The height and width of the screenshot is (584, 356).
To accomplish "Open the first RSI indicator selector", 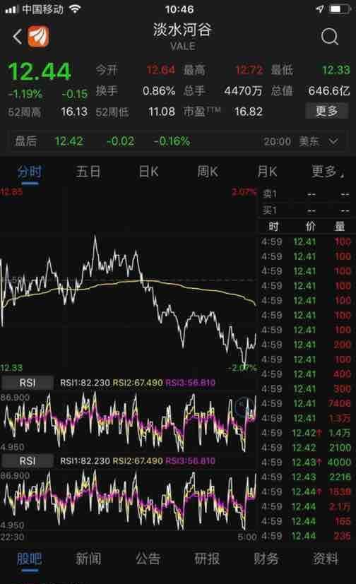I will pos(28,383).
